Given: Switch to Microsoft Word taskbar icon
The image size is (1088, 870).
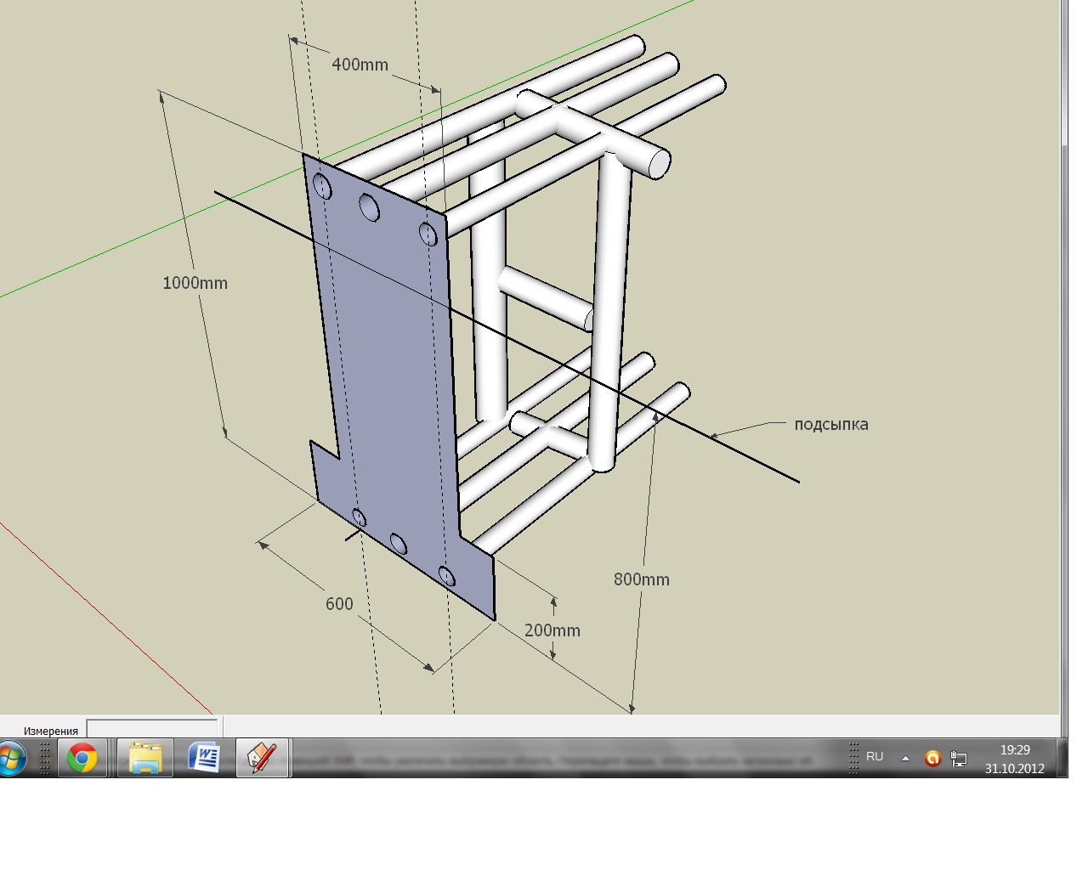Looking at the screenshot, I should pos(204,758).
